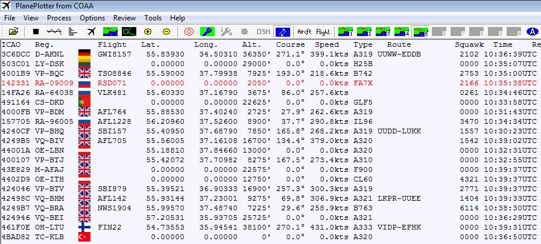Select ICAO 3C6DCC in the list
The width and height of the screenshot is (541, 244).
[16, 54]
